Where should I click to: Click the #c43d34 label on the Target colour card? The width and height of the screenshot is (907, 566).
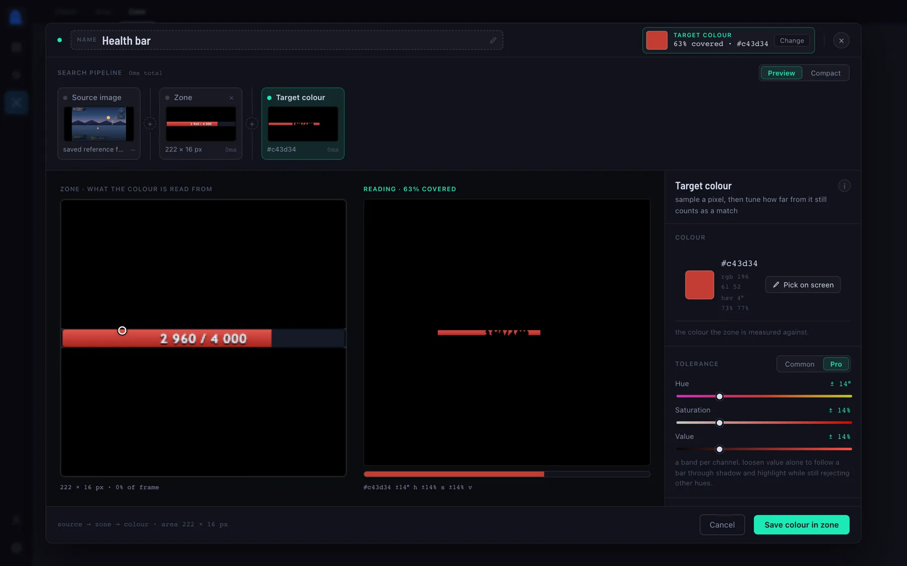coord(281,150)
